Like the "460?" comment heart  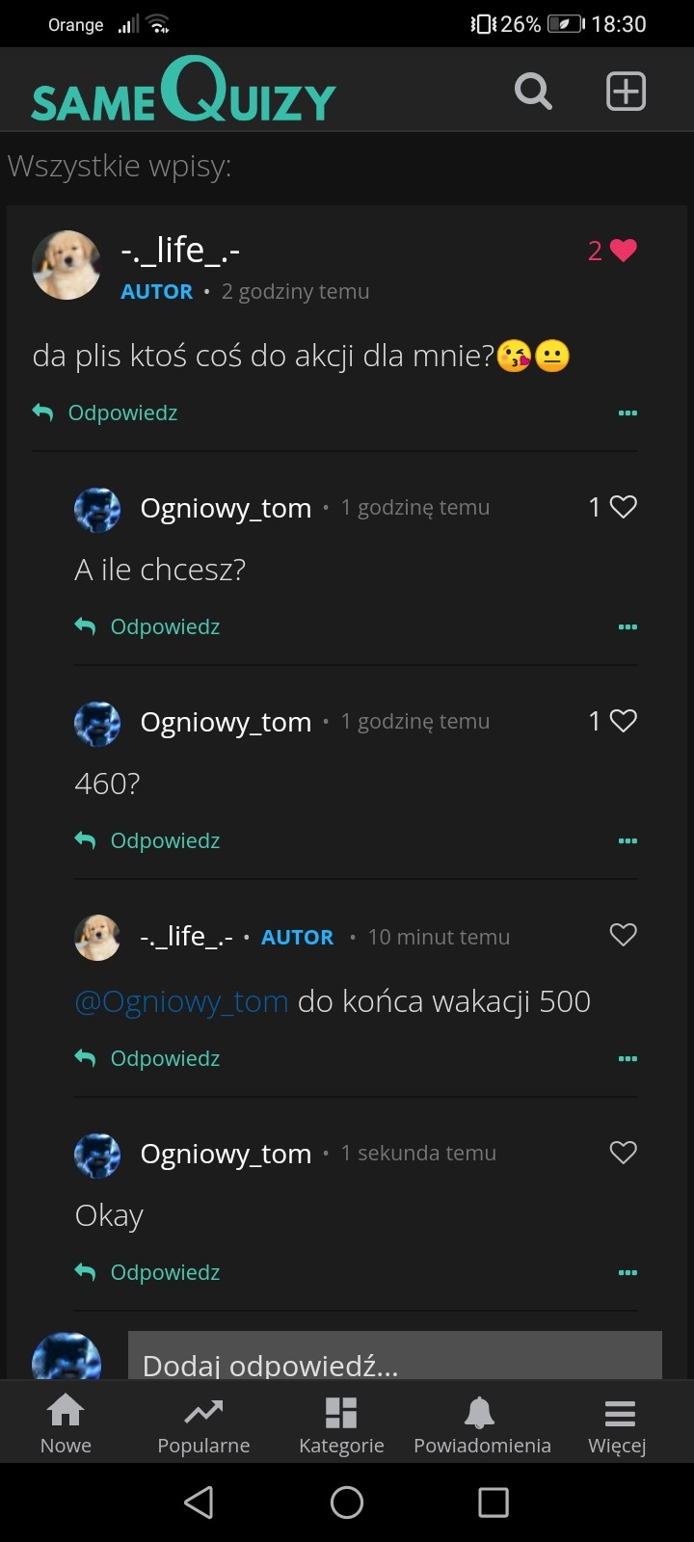click(x=623, y=721)
